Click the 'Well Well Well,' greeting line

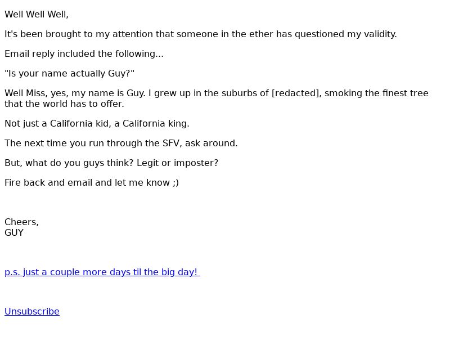[x=37, y=15]
